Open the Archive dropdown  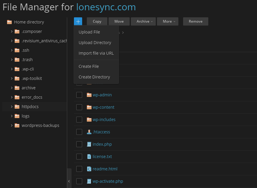tap(143, 21)
